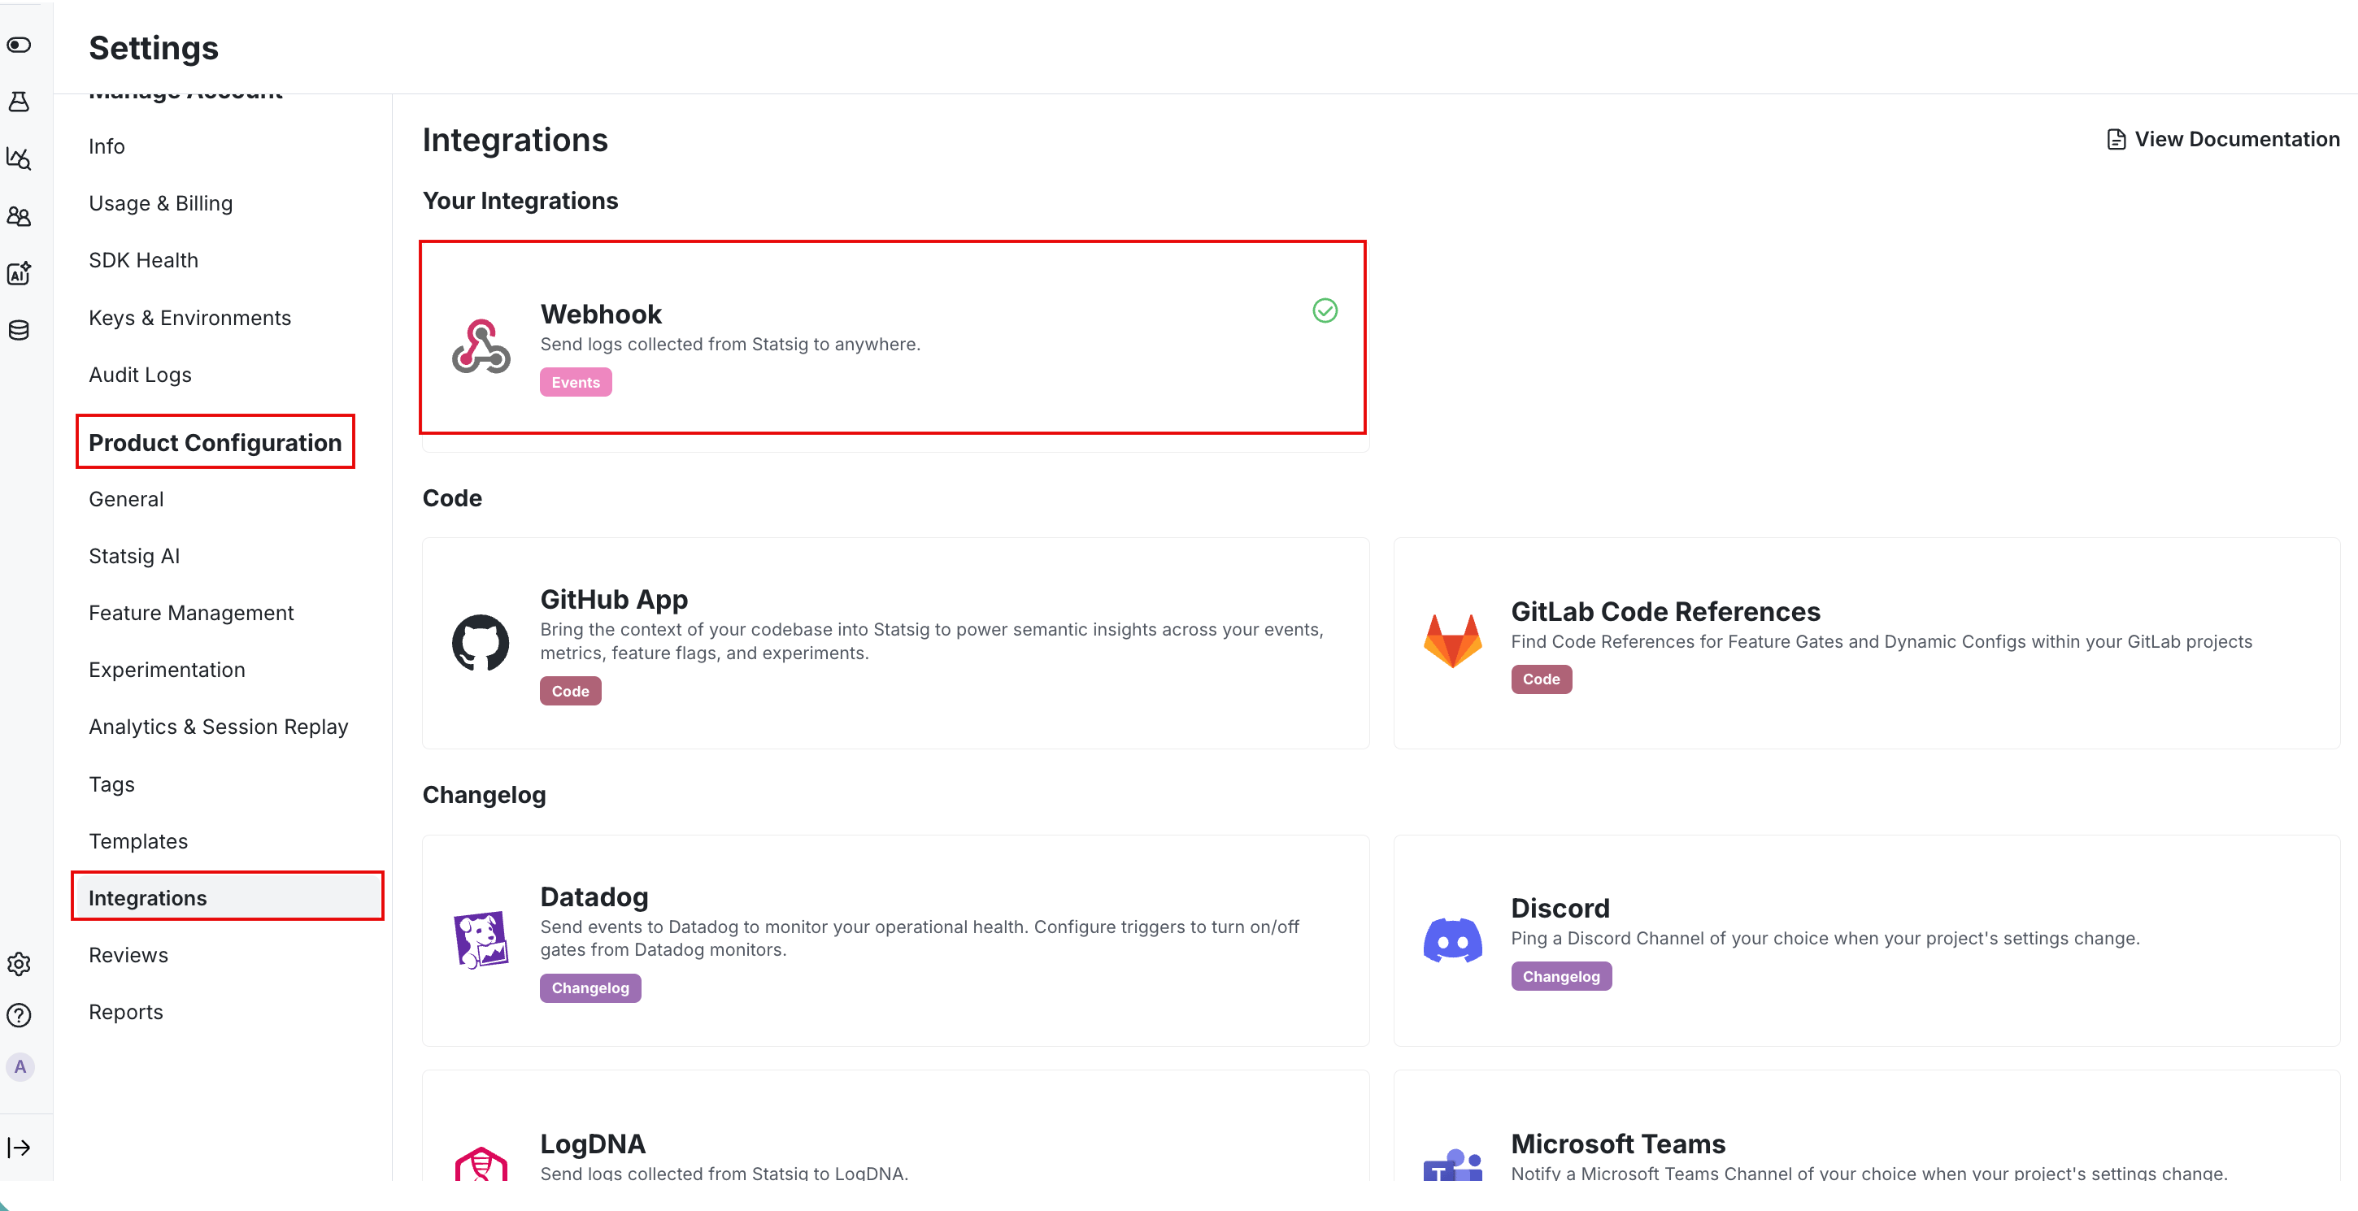Click the account avatar labeled A
2358x1211 pixels.
(20, 1066)
